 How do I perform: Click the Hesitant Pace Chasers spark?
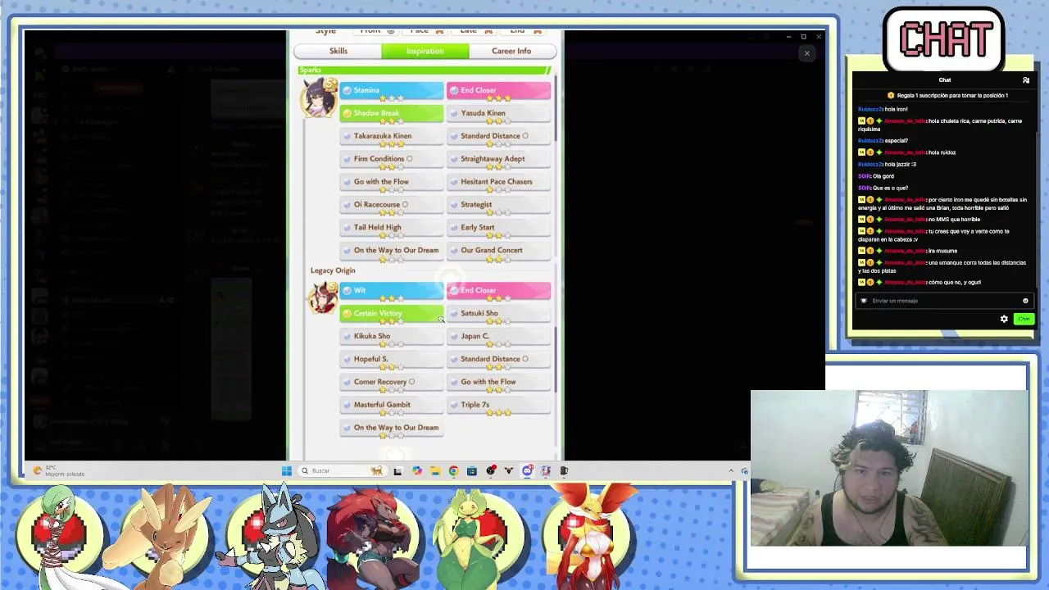point(498,183)
